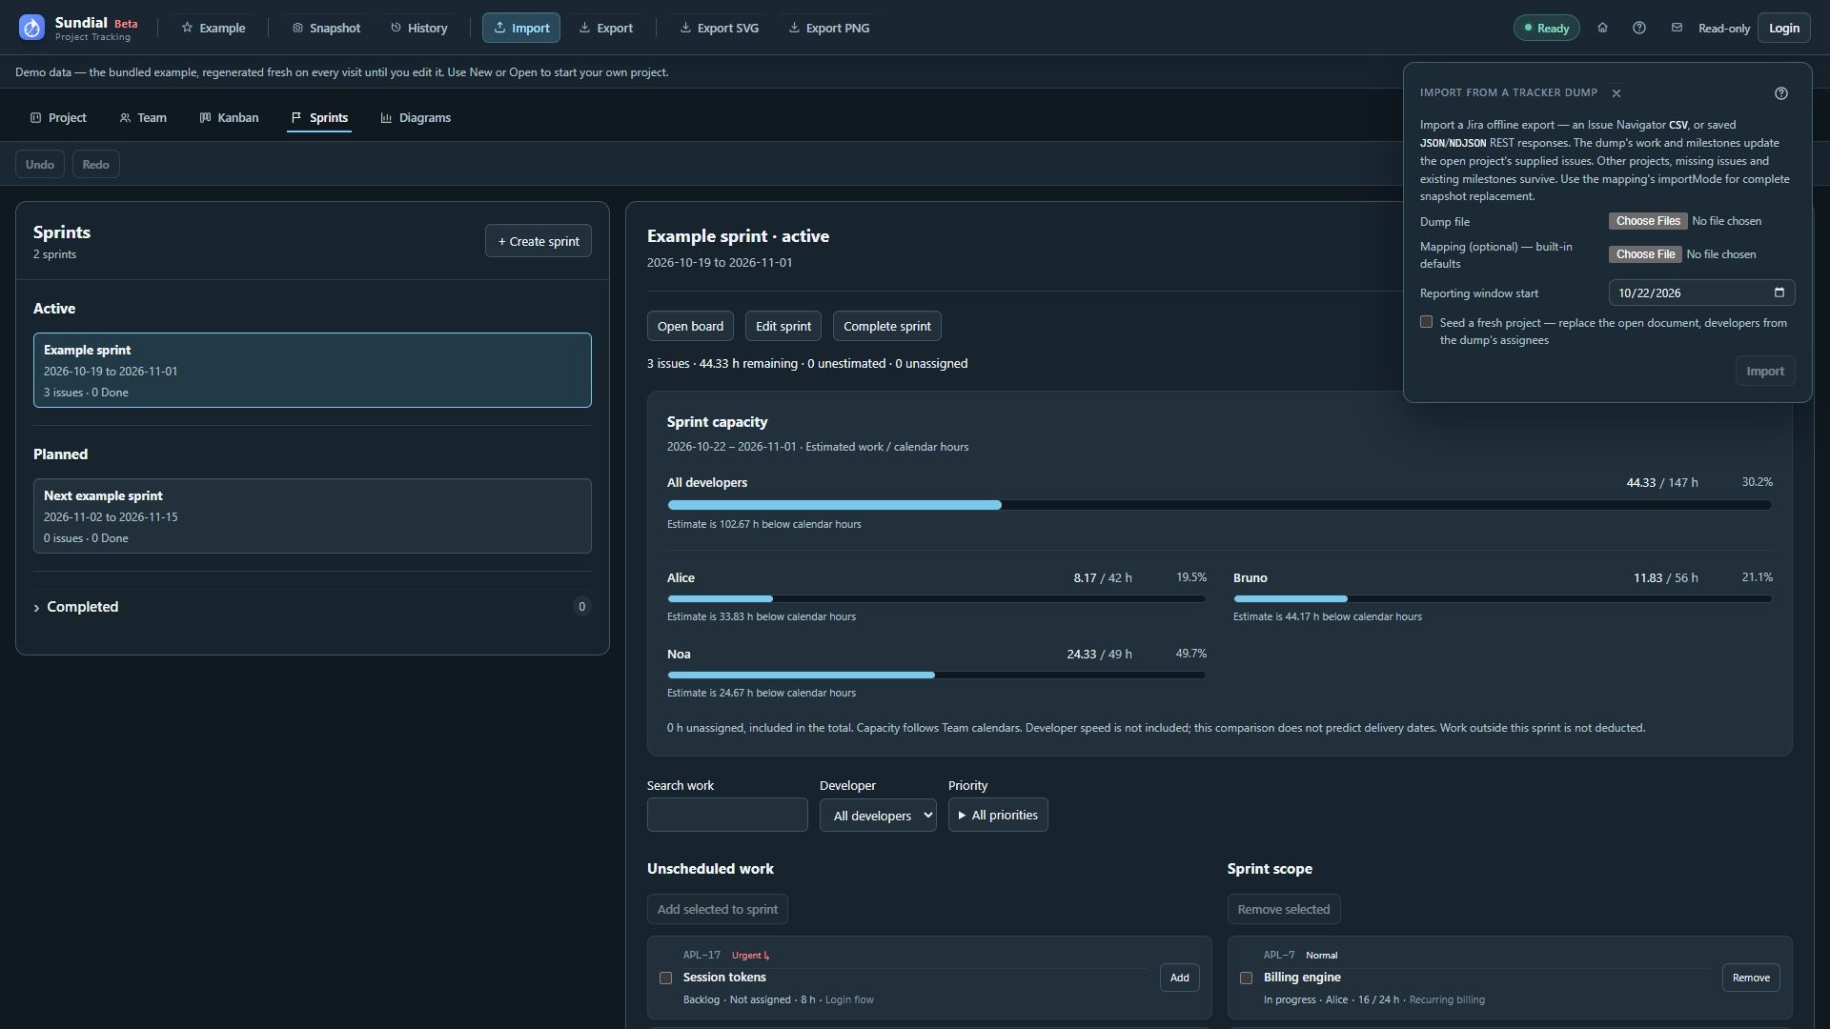1830x1029 pixels.
Task: Expand the All priorities filter
Action: coord(998,816)
